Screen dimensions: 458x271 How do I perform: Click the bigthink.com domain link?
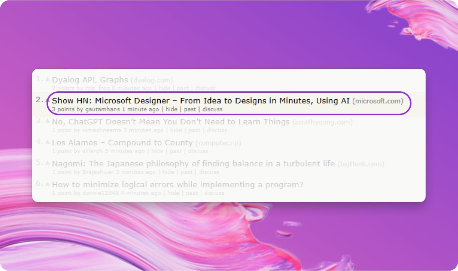click(361, 164)
